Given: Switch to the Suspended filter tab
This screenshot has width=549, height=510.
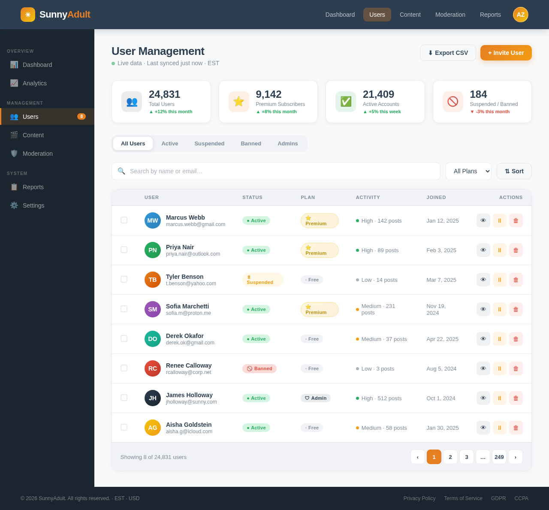Looking at the screenshot, I should point(209,144).
